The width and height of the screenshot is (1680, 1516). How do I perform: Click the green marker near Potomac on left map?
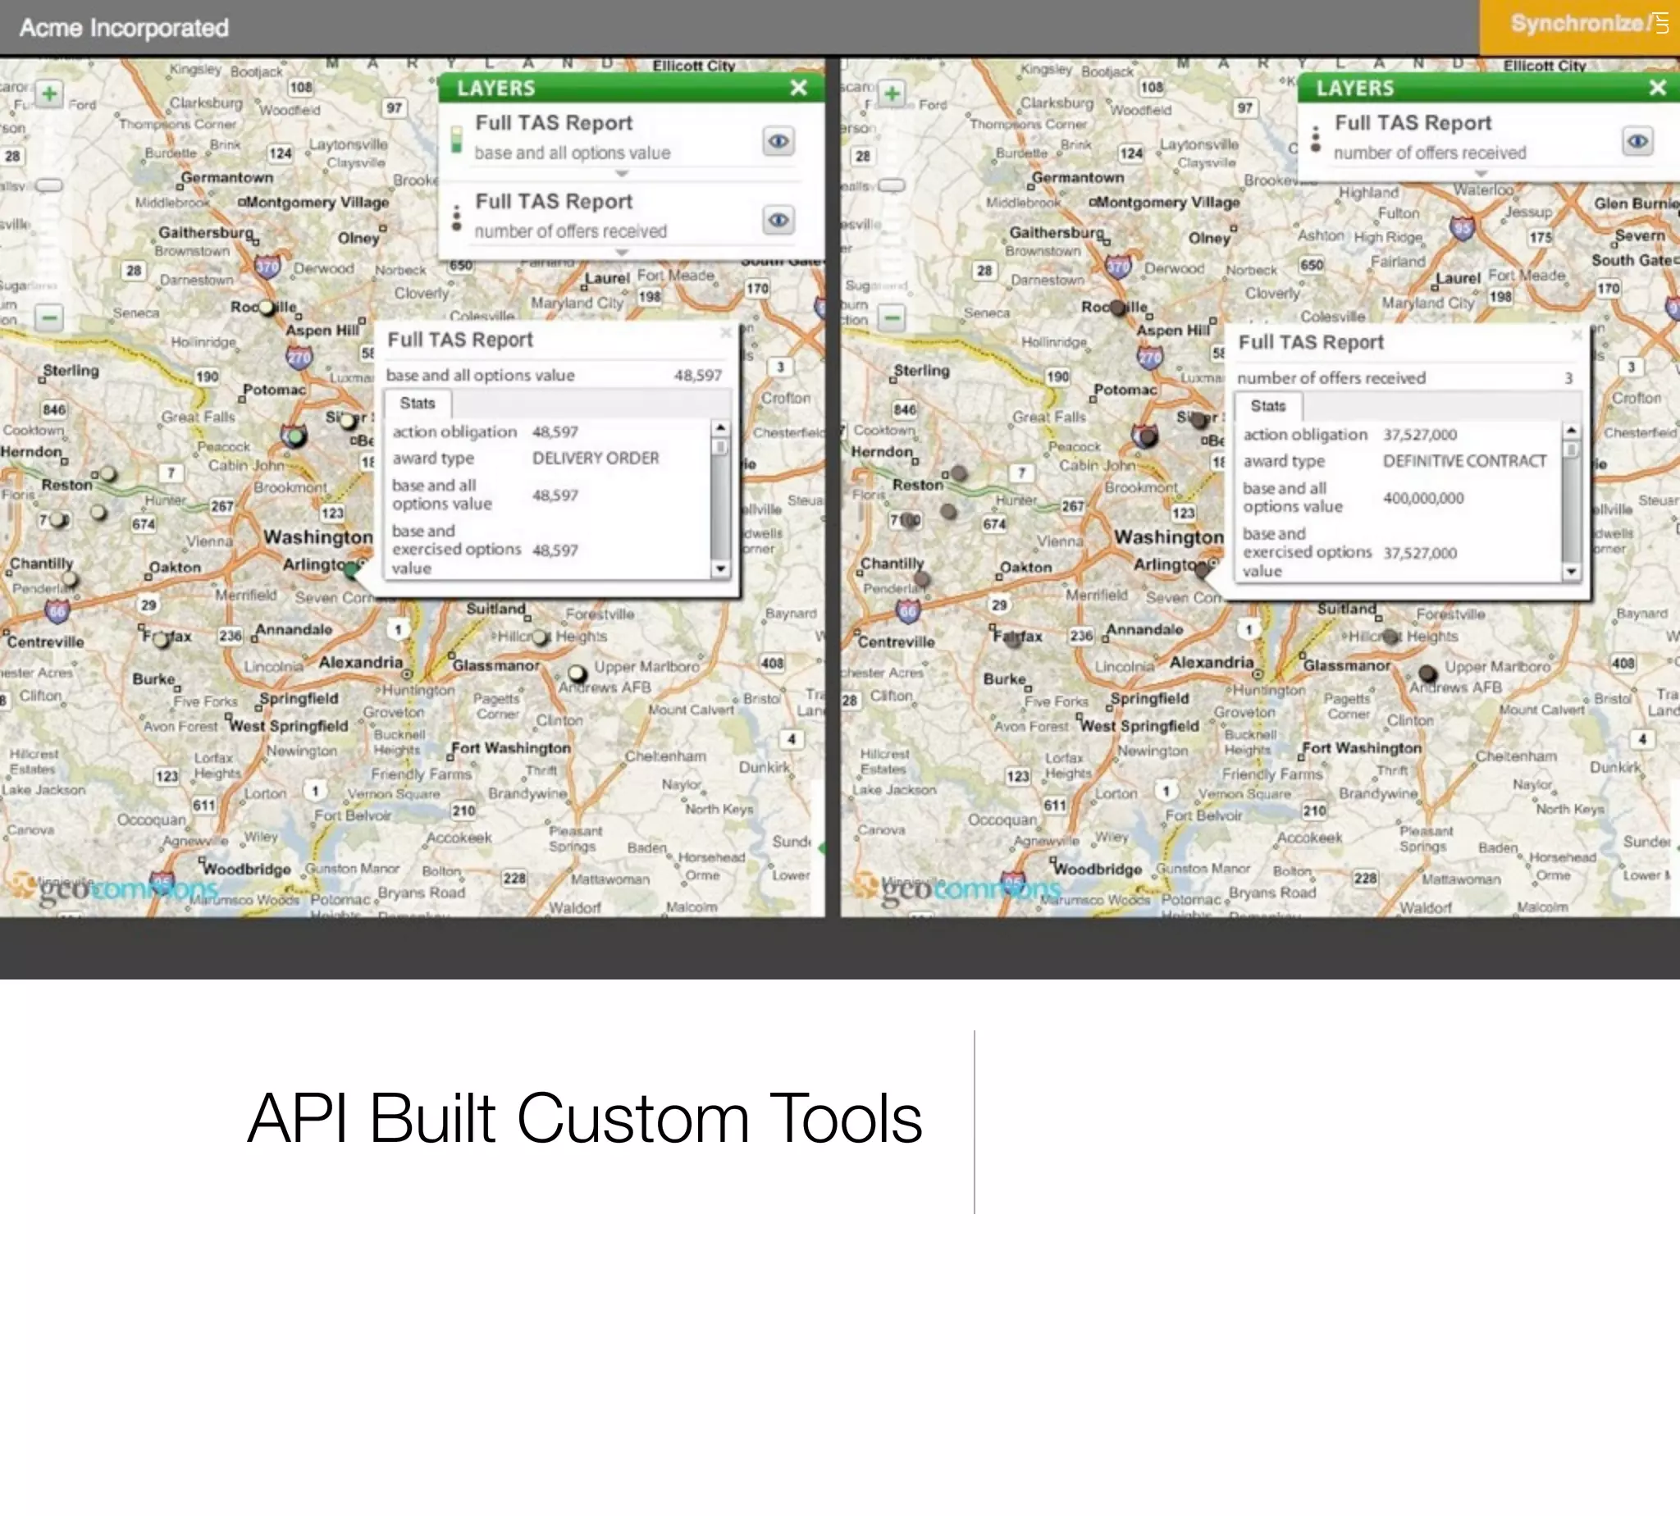click(x=294, y=436)
